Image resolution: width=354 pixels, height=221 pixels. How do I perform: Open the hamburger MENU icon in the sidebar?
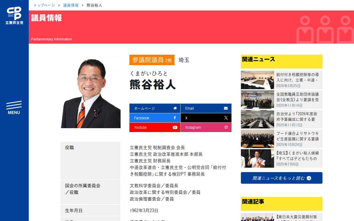tap(14, 108)
